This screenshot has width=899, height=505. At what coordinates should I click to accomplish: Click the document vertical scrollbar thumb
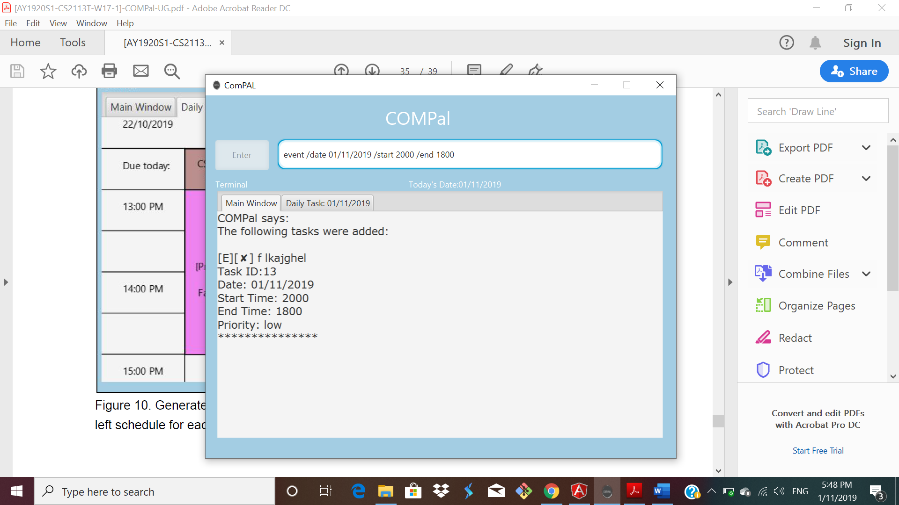[718, 421]
